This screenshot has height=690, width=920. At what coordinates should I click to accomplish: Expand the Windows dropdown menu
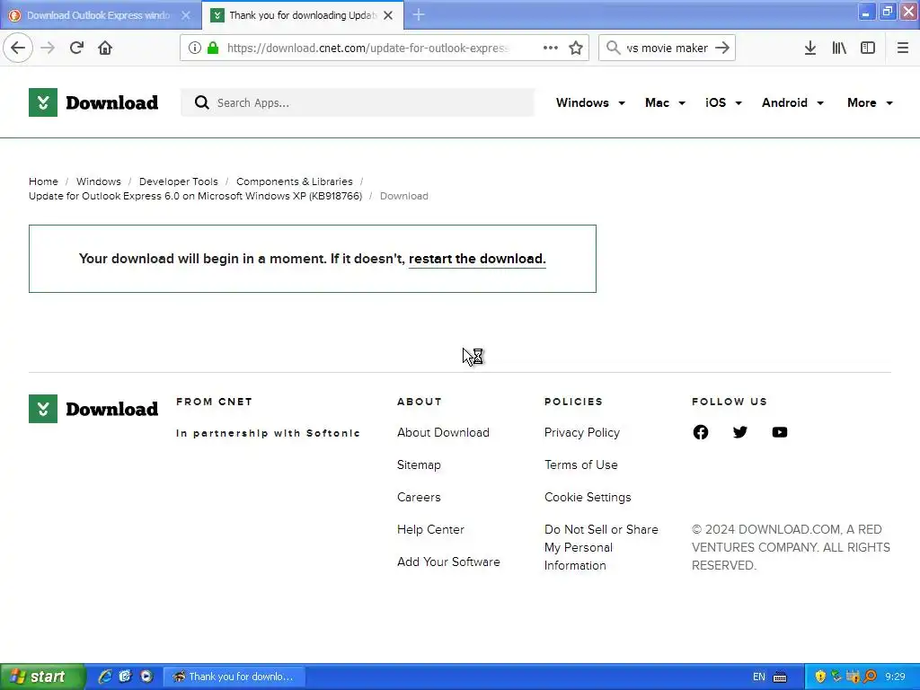(x=590, y=102)
